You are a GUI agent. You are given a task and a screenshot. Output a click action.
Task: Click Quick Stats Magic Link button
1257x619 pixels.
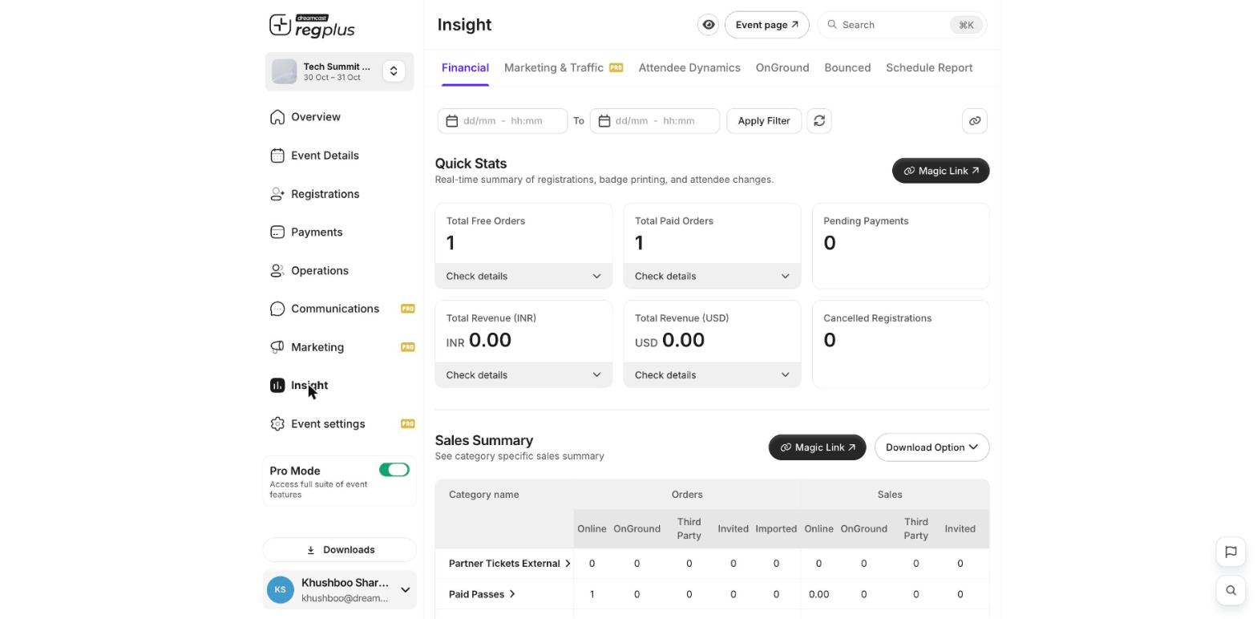941,171
